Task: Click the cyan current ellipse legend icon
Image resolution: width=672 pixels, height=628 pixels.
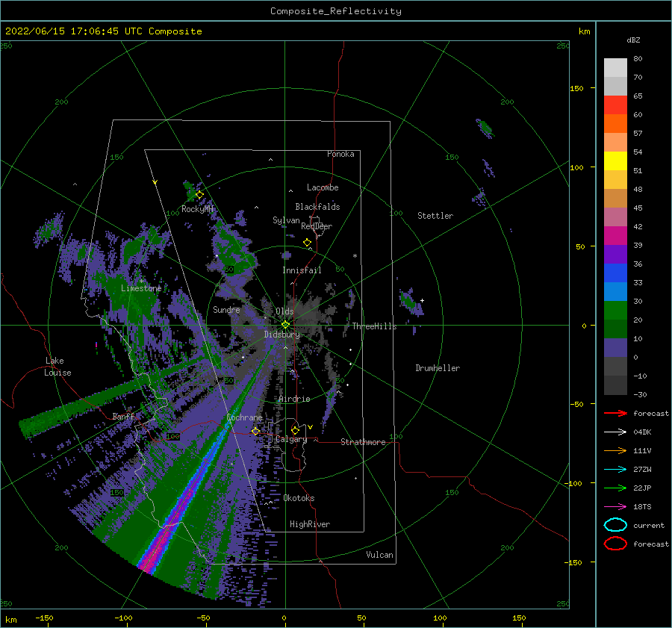Action: click(x=615, y=525)
